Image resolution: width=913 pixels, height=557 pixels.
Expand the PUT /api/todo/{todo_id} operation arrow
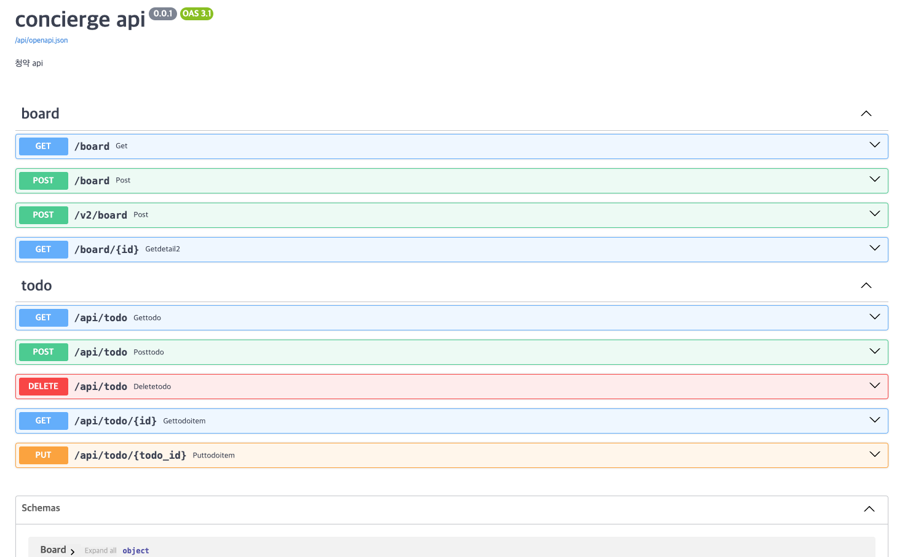875,454
